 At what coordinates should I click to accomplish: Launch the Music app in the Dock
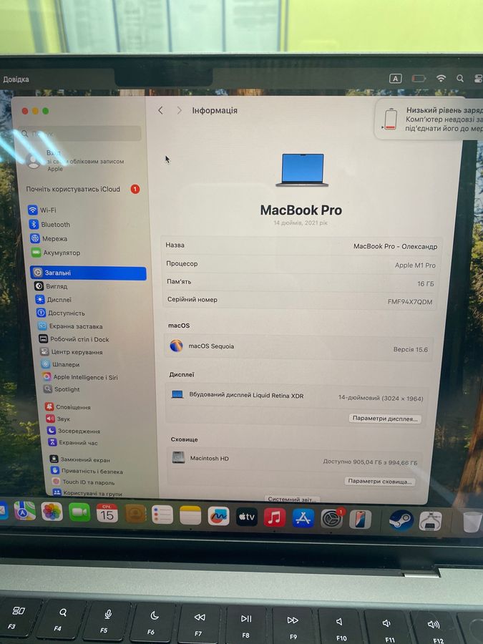click(x=275, y=517)
